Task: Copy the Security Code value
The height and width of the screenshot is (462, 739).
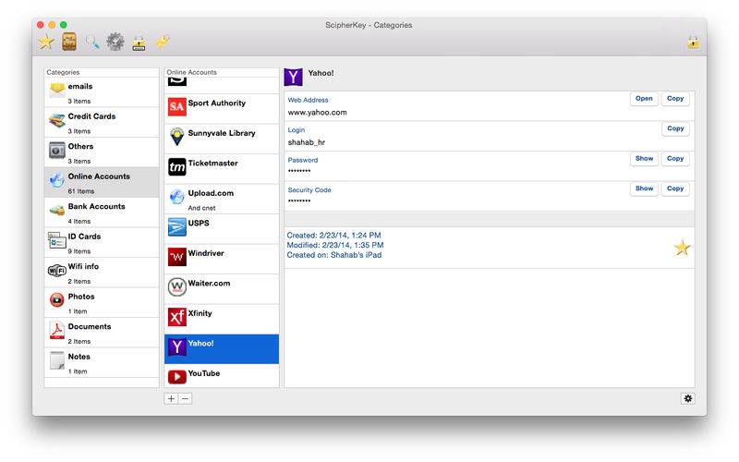Action: [x=675, y=188]
